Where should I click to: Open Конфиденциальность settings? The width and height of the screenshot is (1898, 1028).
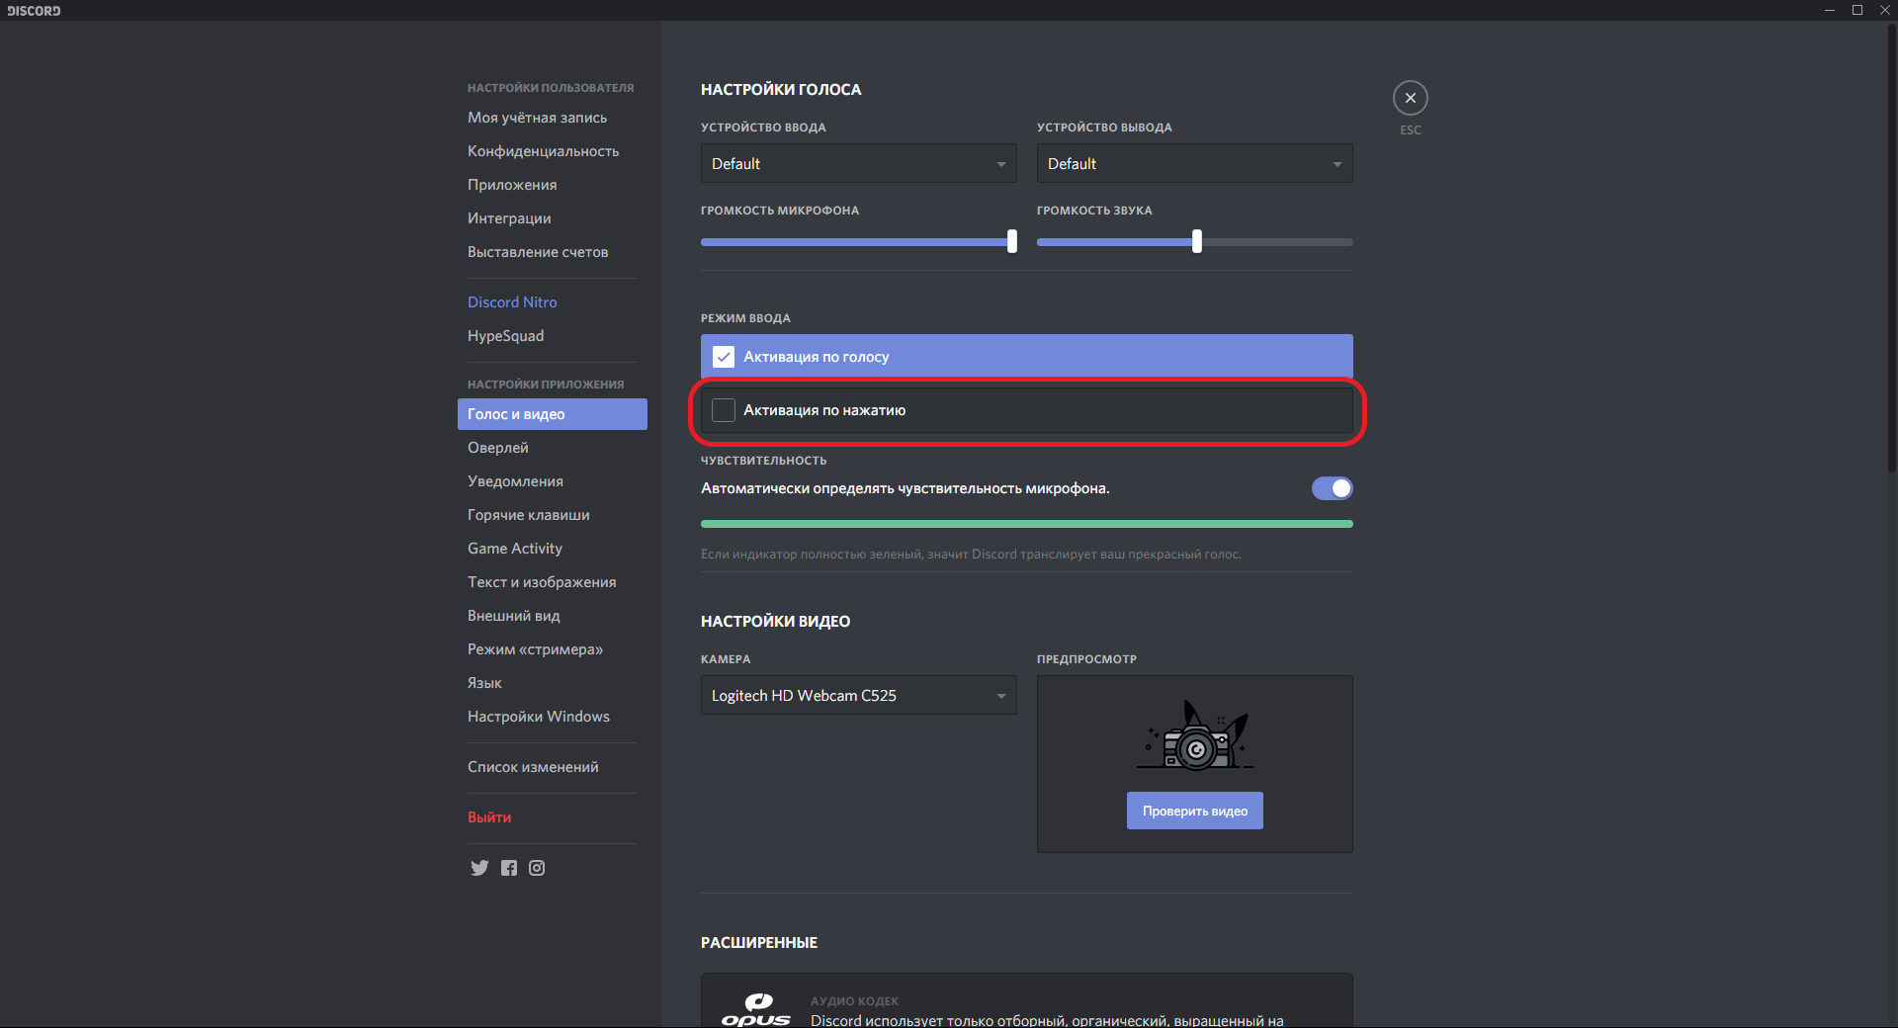point(552,151)
